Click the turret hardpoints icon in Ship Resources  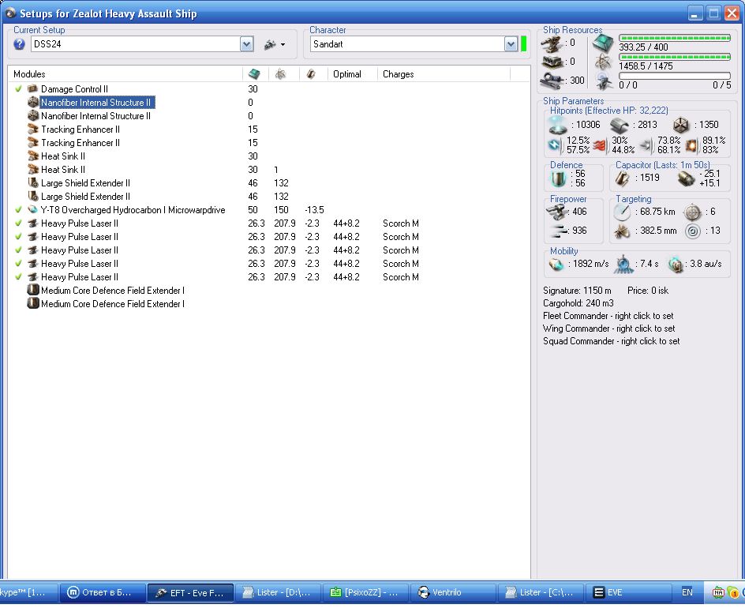tap(551, 44)
